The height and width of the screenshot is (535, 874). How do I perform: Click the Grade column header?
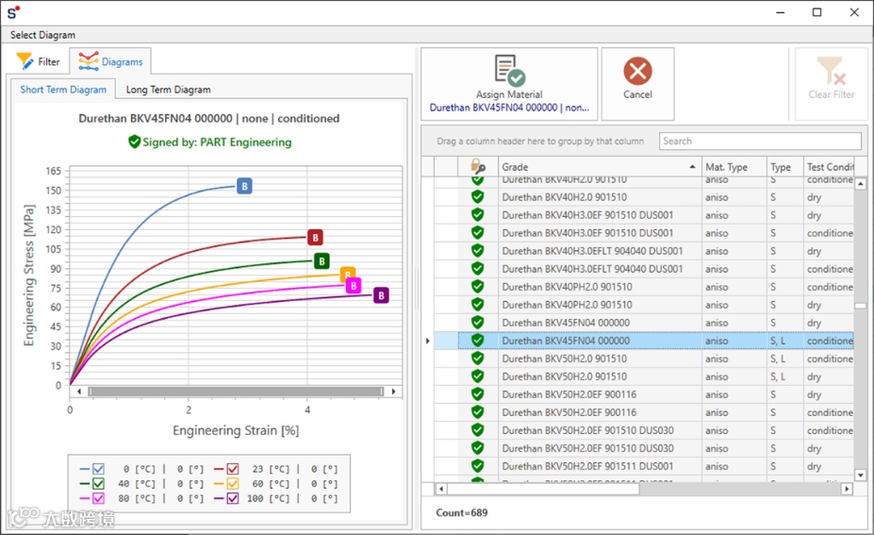(600, 167)
